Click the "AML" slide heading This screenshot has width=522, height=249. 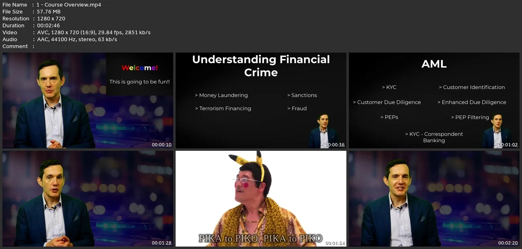click(x=434, y=64)
